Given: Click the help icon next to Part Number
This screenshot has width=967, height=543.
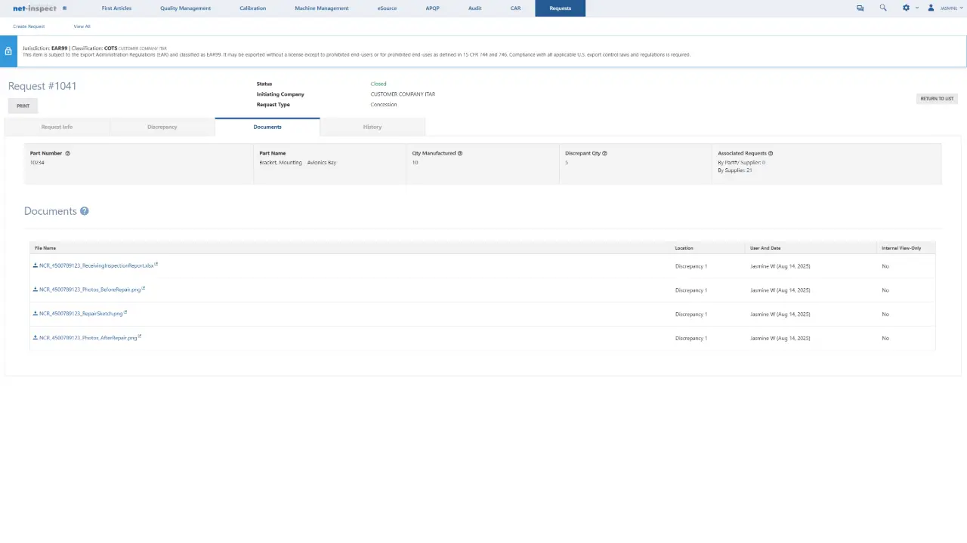Looking at the screenshot, I should click(x=67, y=153).
